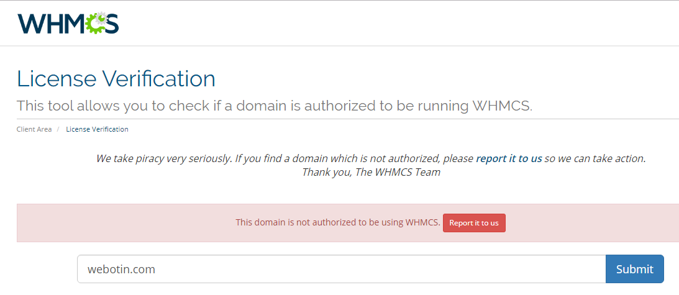Click the subtitle describing the checking tool
Screen dimensions: 679x295
coord(275,106)
